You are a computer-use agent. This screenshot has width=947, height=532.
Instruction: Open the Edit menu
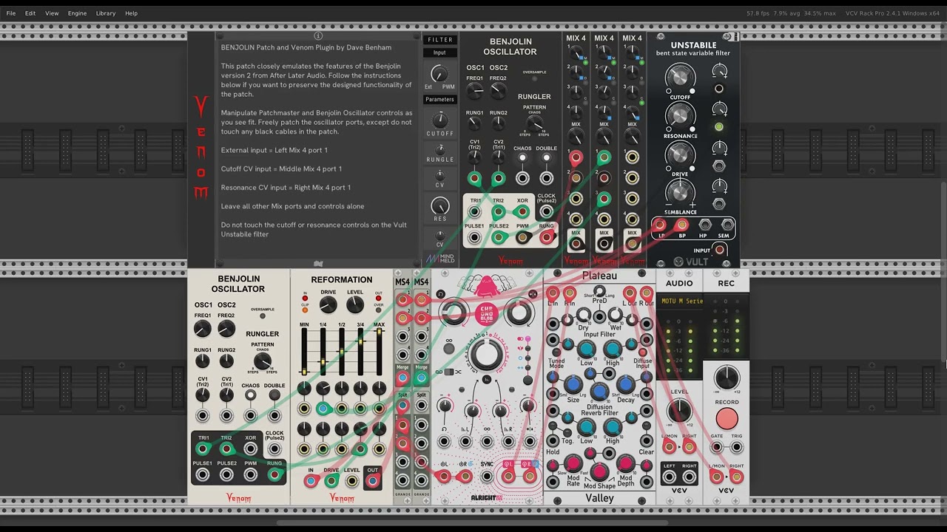30,13
